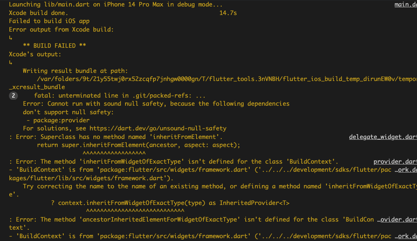The image size is (417, 241).
Task: Click the 'return super.inheritFromElement' code line
Action: pos(138,145)
